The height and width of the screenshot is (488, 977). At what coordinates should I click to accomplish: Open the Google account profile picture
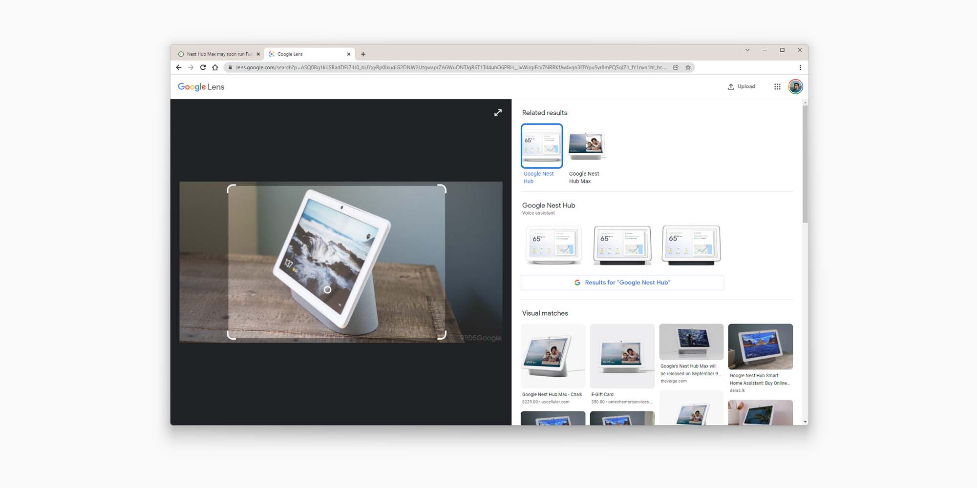795,87
